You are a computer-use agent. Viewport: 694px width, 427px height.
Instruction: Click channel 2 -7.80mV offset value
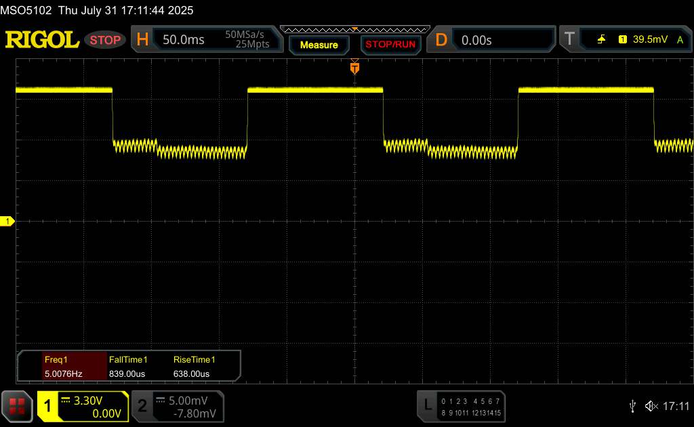click(x=195, y=413)
